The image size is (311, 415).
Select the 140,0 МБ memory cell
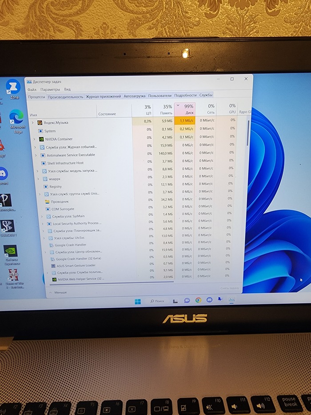click(163, 153)
